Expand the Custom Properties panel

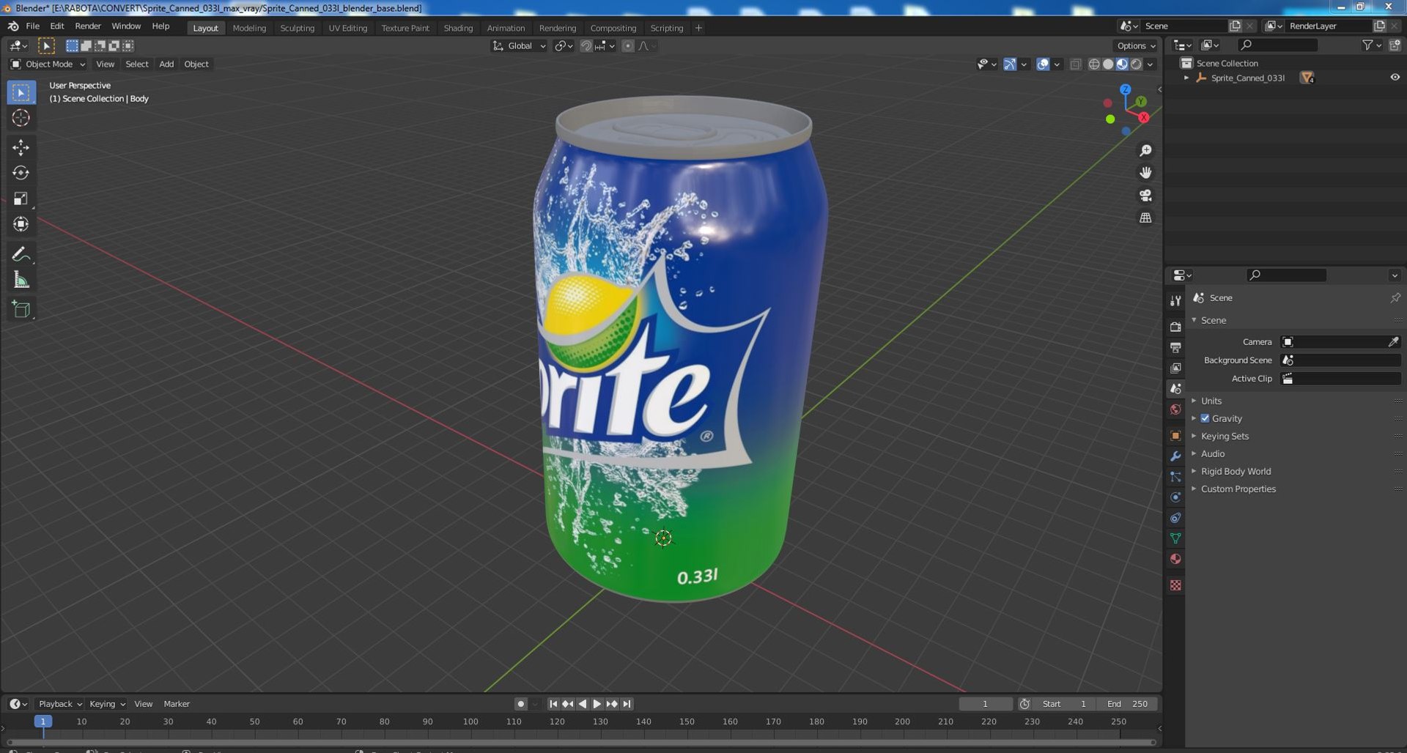[1238, 489]
